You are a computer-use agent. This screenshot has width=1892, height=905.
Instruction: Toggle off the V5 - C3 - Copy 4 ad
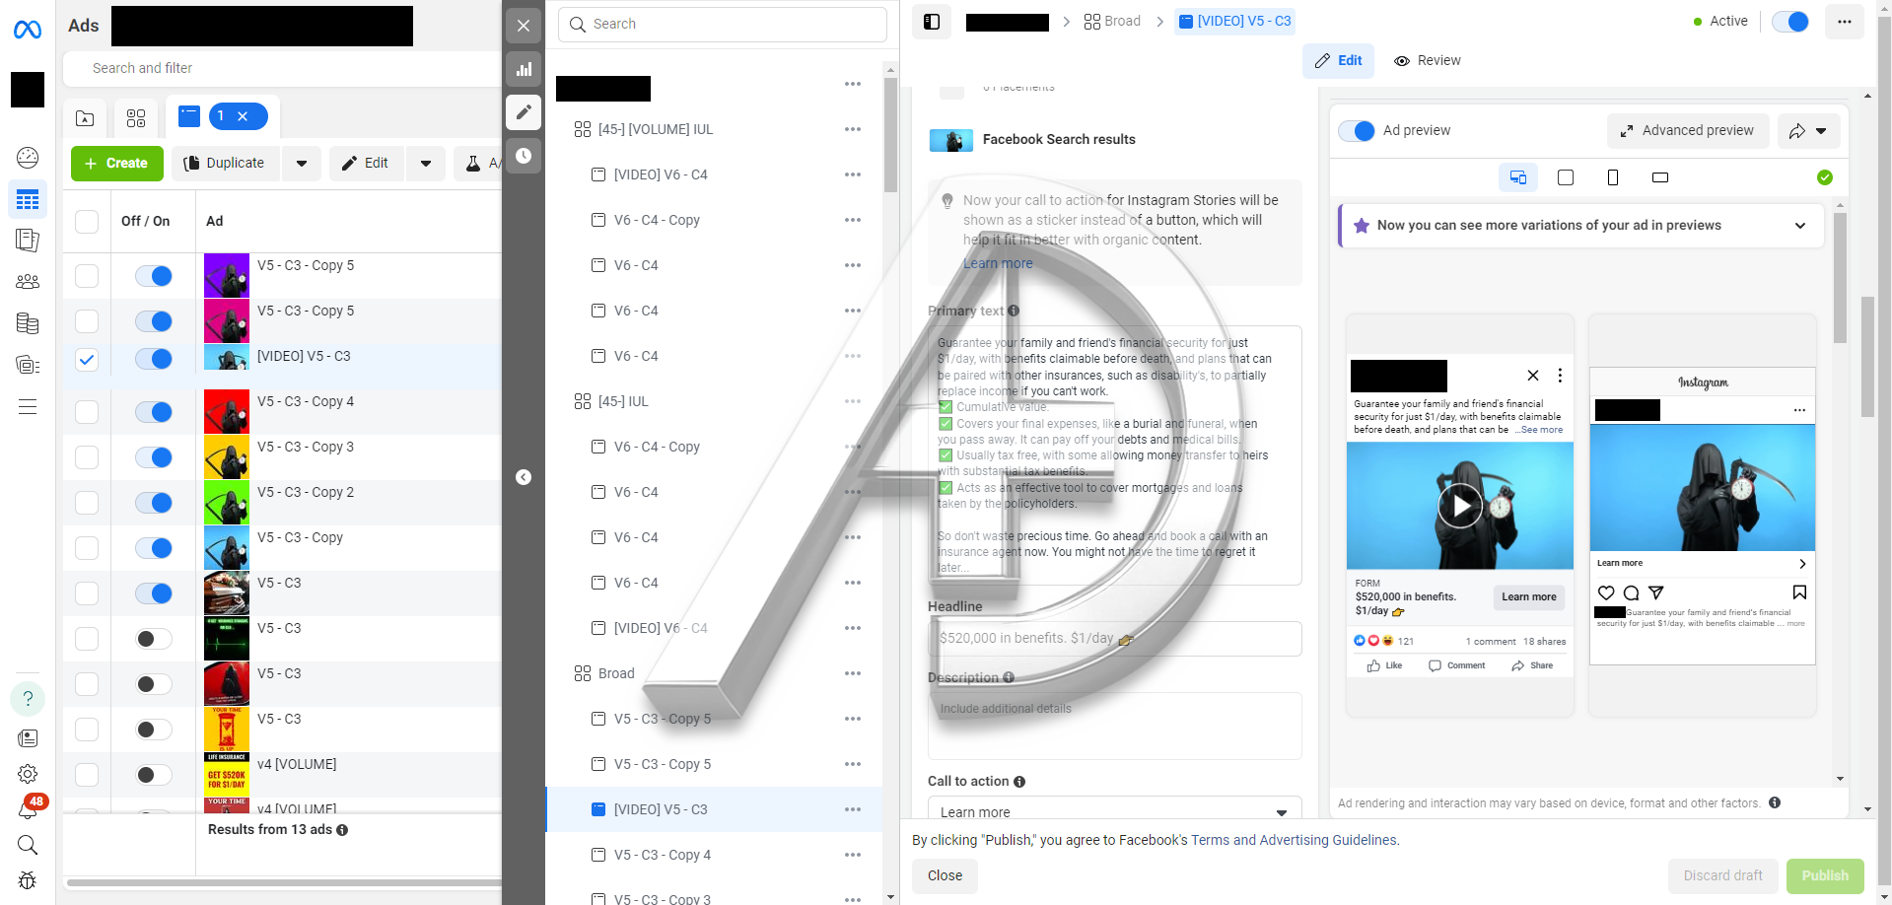click(x=154, y=412)
